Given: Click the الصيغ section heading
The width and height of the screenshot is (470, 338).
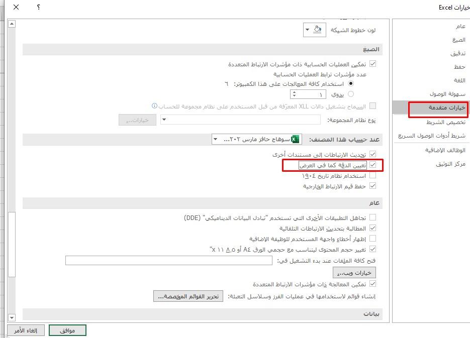Looking at the screenshot, I should pyautogui.click(x=371, y=49).
